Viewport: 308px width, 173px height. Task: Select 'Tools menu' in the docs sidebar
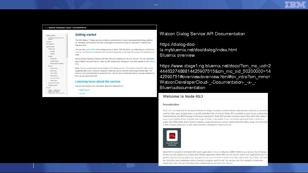[54, 76]
